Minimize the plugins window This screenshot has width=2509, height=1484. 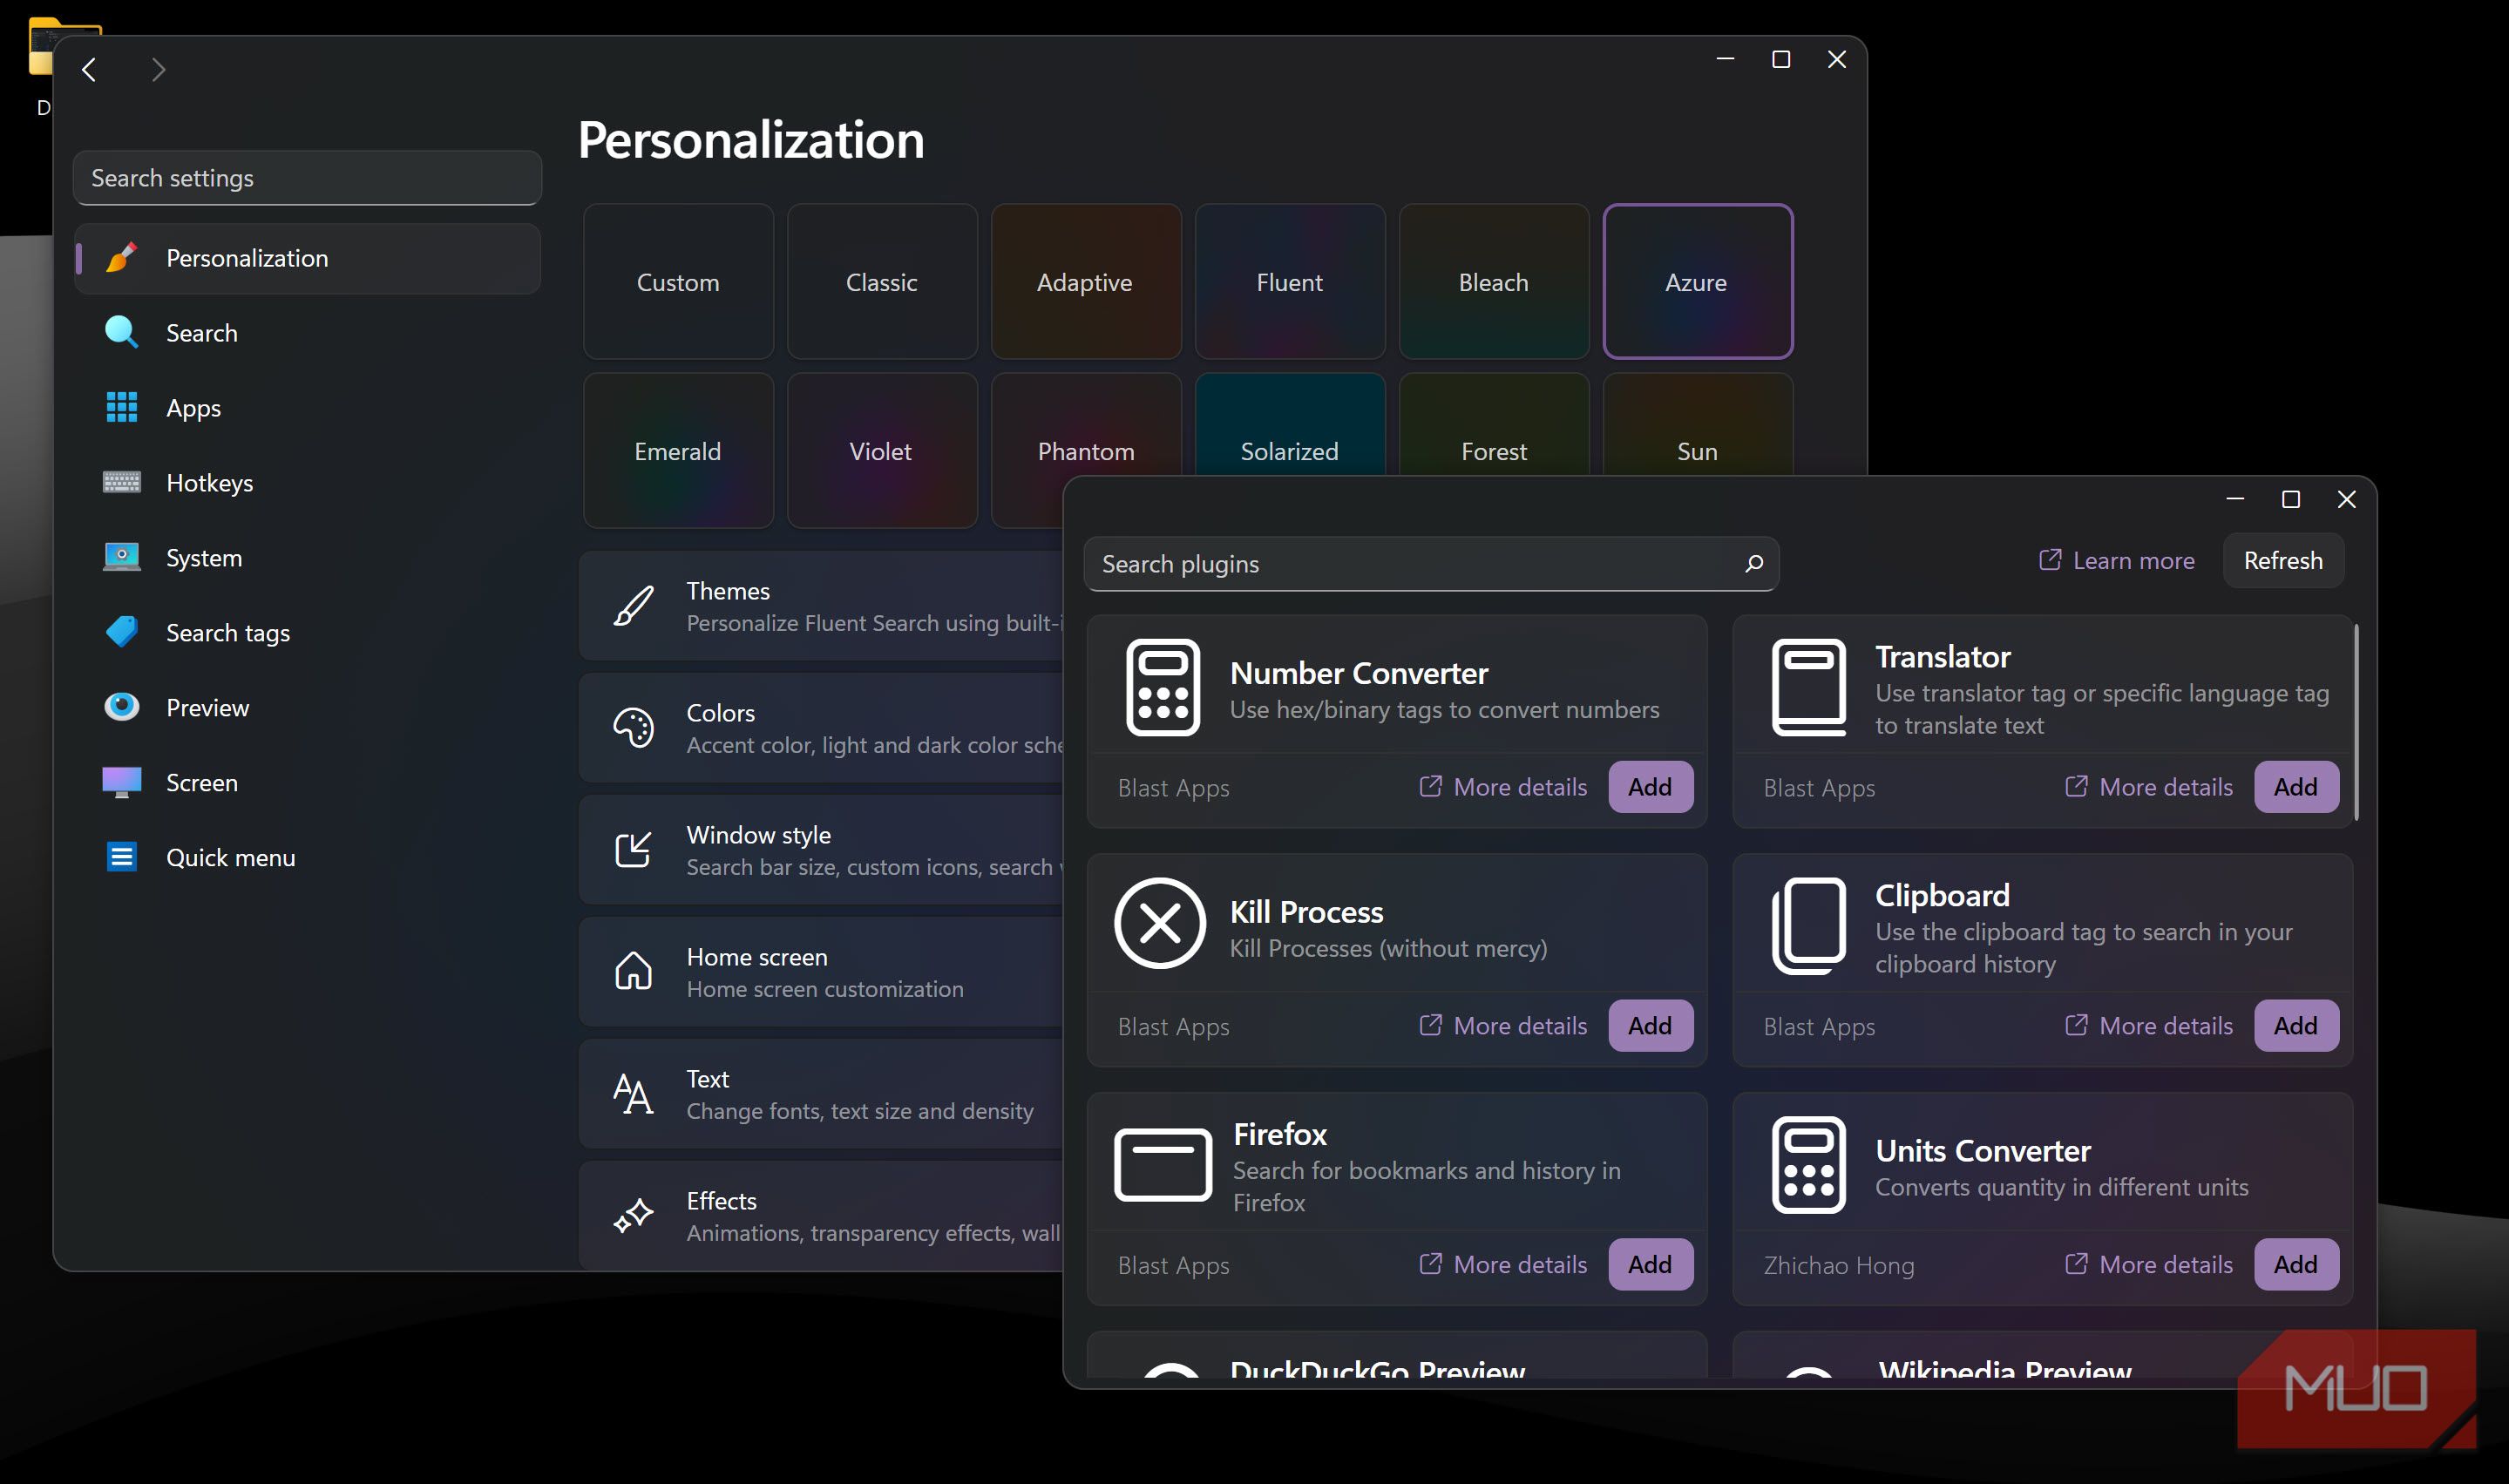coord(2235,499)
